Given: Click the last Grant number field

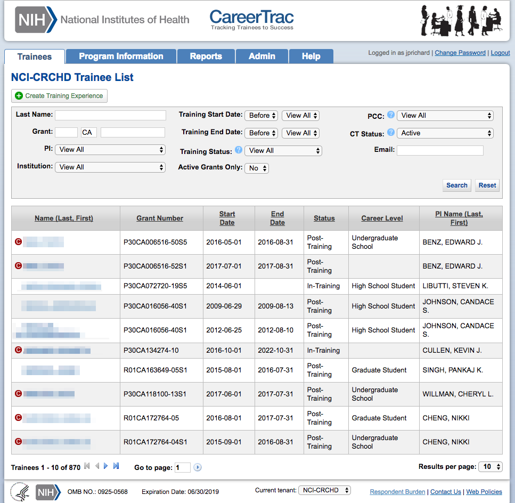Looking at the screenshot, I should tap(133, 132).
